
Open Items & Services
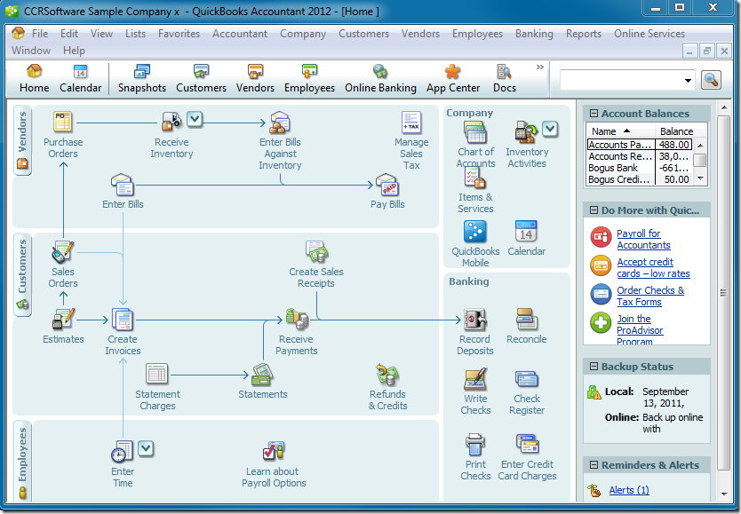[475, 178]
